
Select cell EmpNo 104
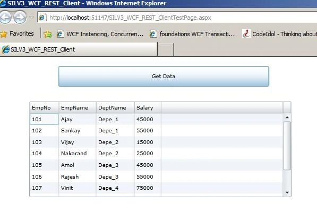point(44,154)
